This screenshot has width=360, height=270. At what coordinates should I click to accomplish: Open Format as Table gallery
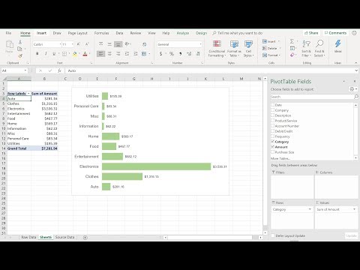[234, 49]
